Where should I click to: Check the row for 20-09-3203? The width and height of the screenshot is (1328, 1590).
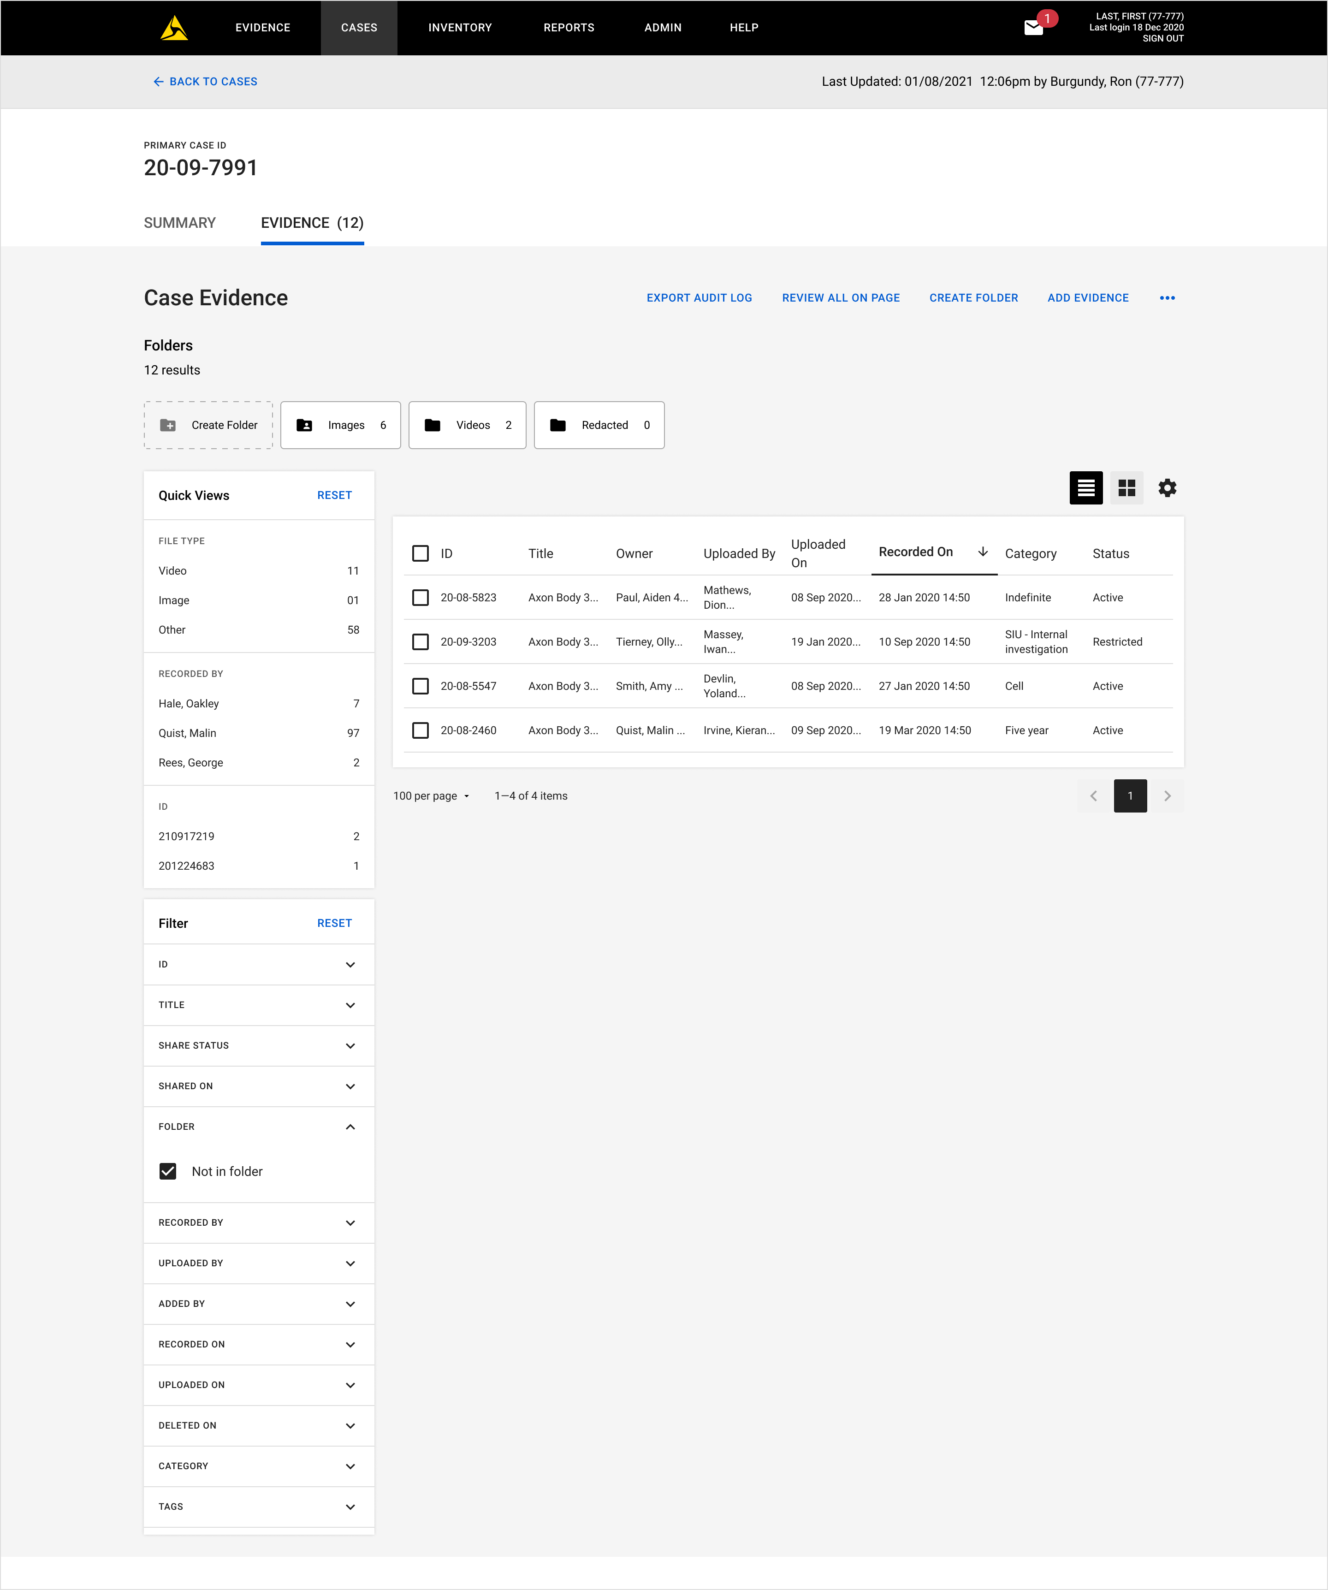(420, 642)
